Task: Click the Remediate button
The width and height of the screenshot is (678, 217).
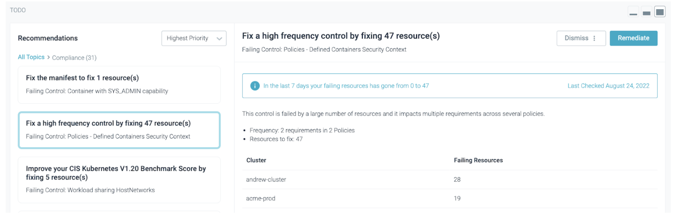Action: (x=634, y=38)
